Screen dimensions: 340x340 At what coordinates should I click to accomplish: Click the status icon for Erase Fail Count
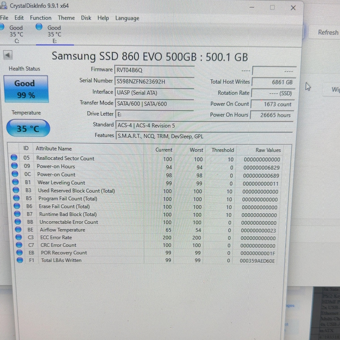click(17, 206)
